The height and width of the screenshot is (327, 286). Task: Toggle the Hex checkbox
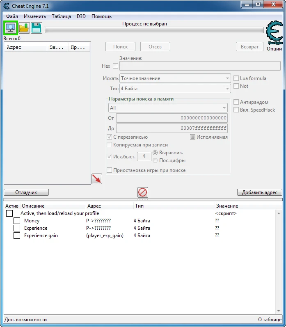[115, 66]
